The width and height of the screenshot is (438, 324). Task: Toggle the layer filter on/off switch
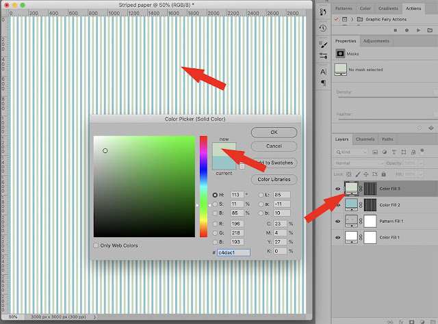[x=422, y=152]
